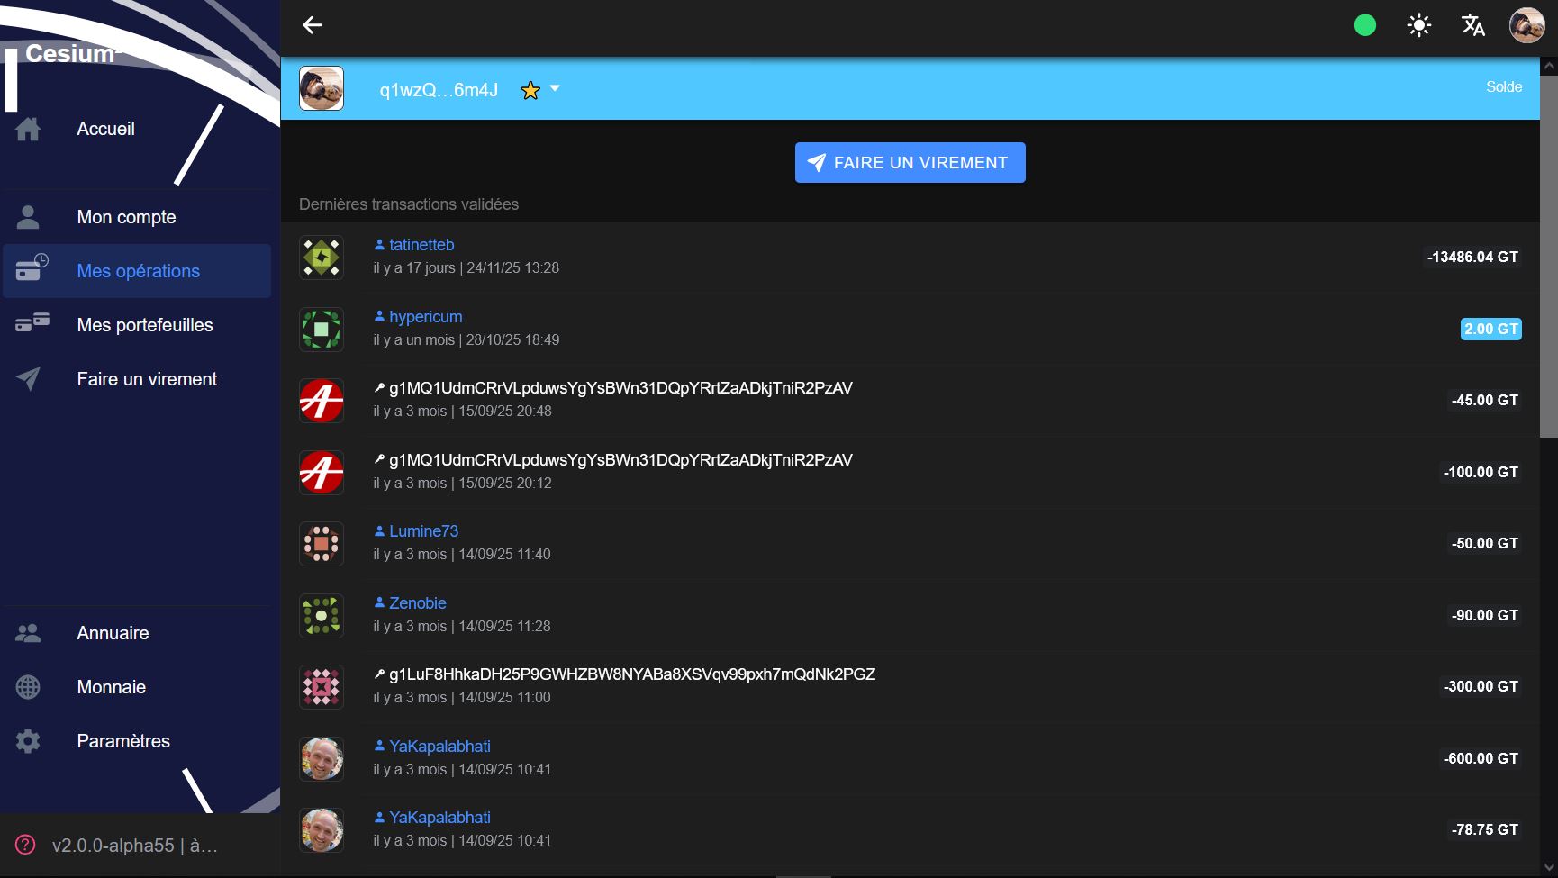Click the Faire un virement paper-plane icon
Image resolution: width=1558 pixels, height=878 pixels.
click(29, 379)
